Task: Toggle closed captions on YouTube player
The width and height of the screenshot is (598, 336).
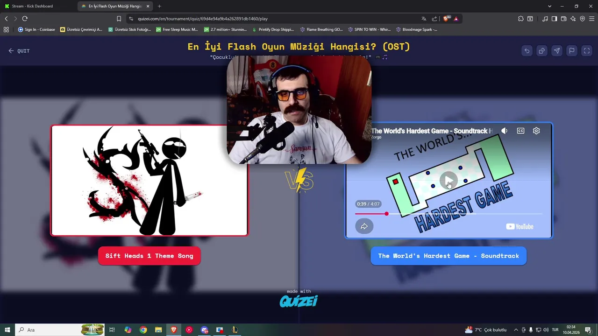Action: pos(520,131)
